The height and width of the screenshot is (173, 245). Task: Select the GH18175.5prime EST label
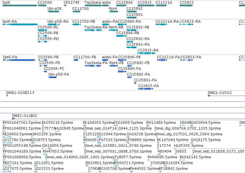click(x=206, y=140)
